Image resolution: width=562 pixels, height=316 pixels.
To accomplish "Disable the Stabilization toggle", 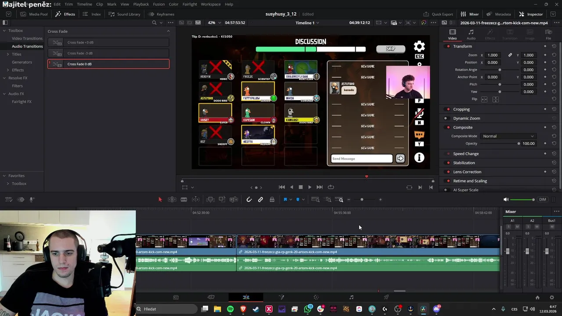I will coord(448,163).
